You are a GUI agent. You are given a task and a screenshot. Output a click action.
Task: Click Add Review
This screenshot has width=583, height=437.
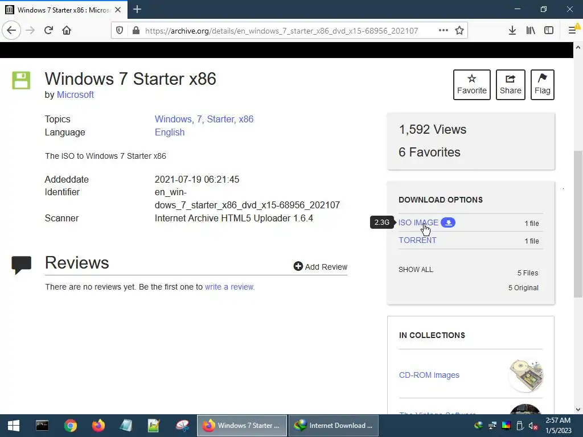coord(320,266)
